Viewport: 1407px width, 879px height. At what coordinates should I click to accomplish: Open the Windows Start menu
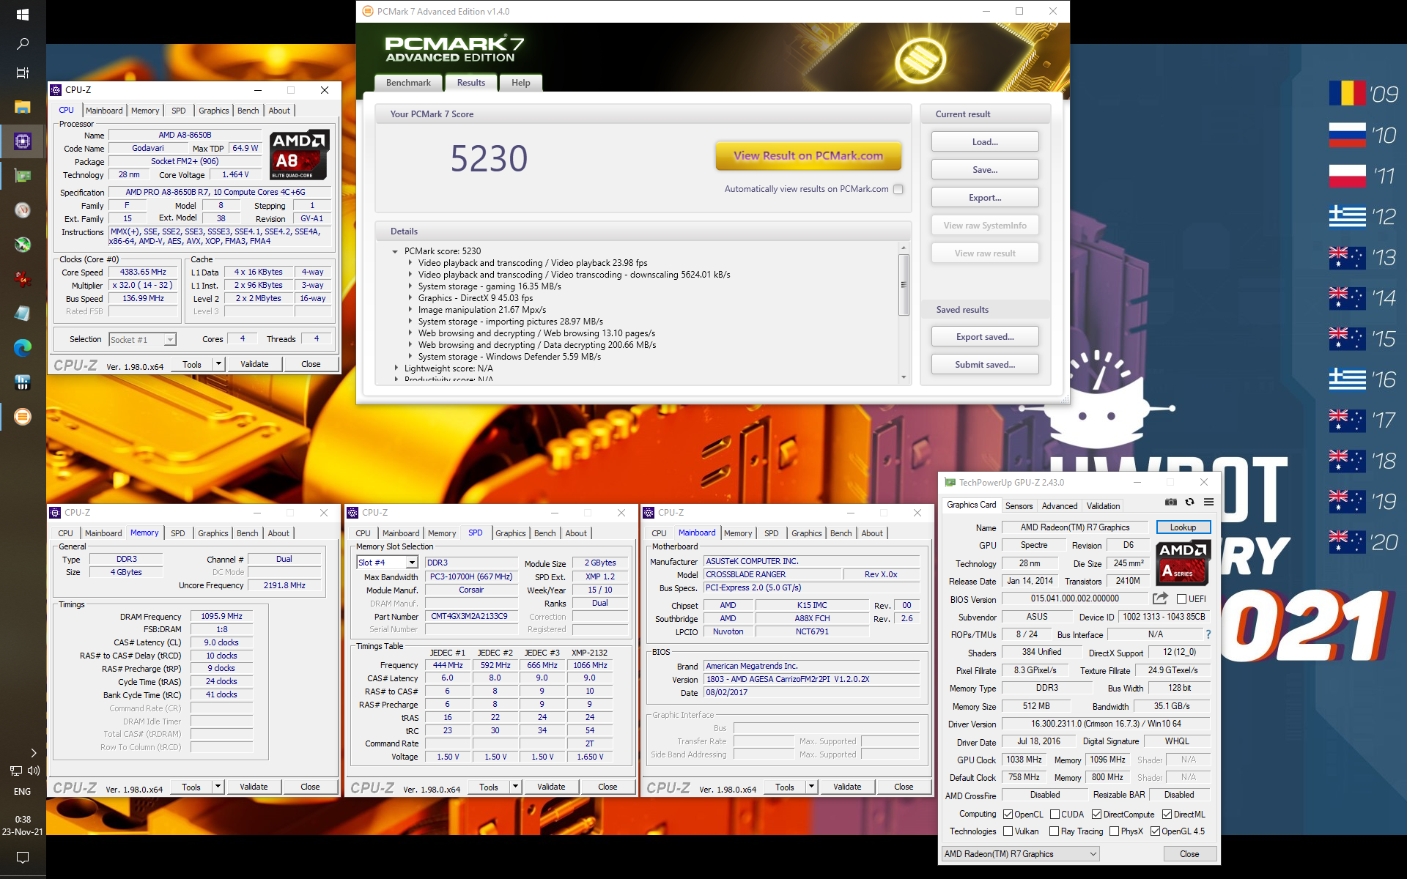pyautogui.click(x=23, y=15)
